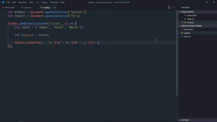Restore down the VS Code window

[206, 2]
